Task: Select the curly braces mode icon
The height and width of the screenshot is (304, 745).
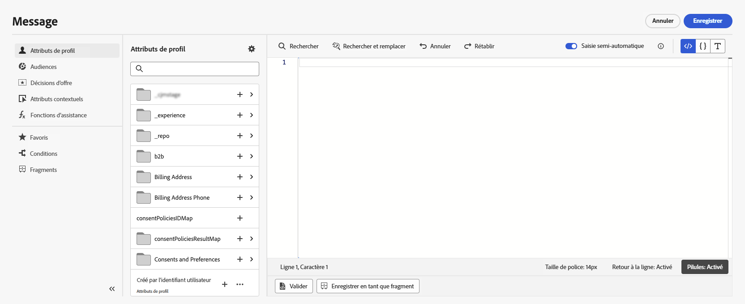Action: pyautogui.click(x=703, y=46)
